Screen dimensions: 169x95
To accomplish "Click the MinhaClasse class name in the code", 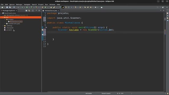I will (72, 23).
